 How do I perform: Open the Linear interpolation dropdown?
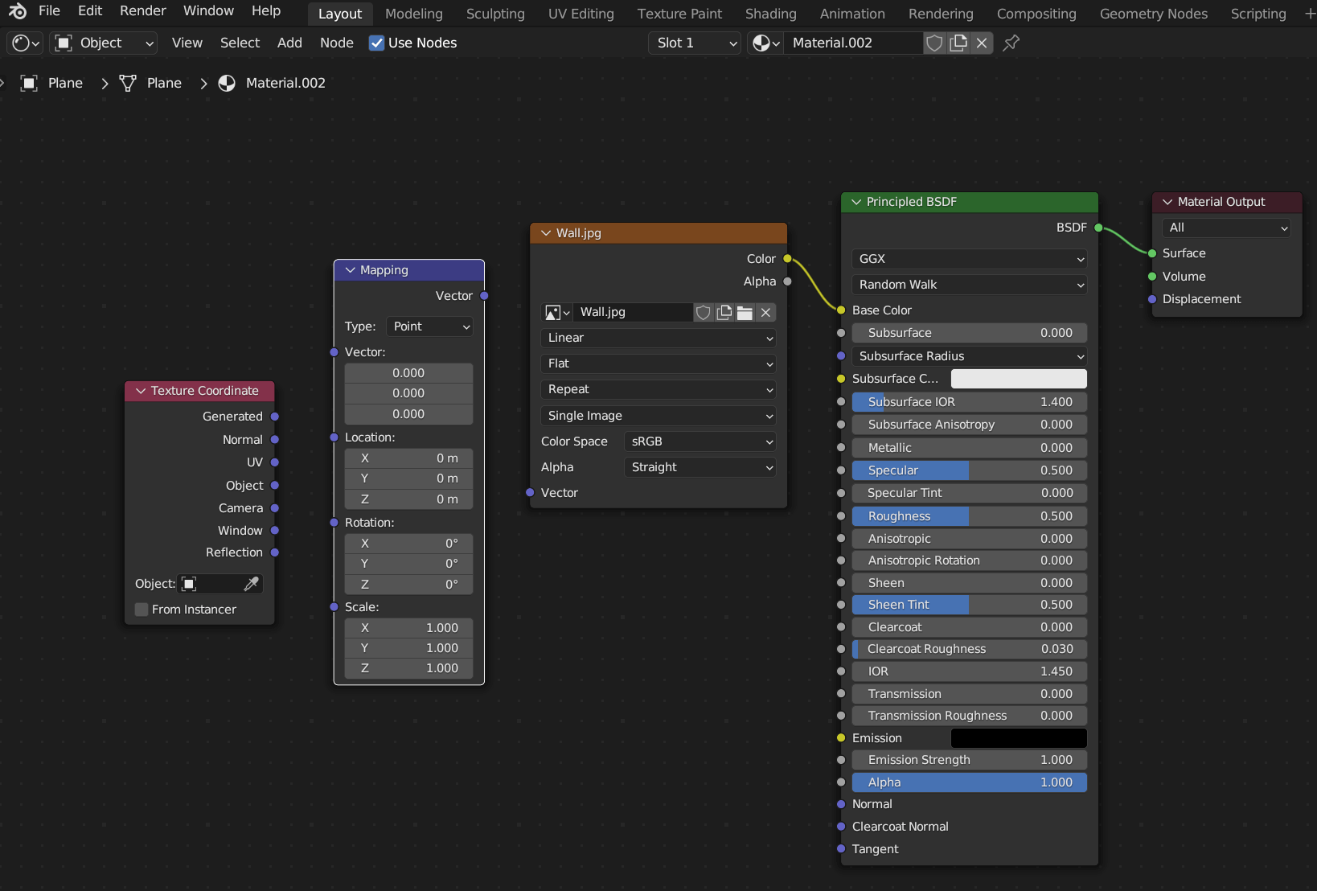(658, 338)
